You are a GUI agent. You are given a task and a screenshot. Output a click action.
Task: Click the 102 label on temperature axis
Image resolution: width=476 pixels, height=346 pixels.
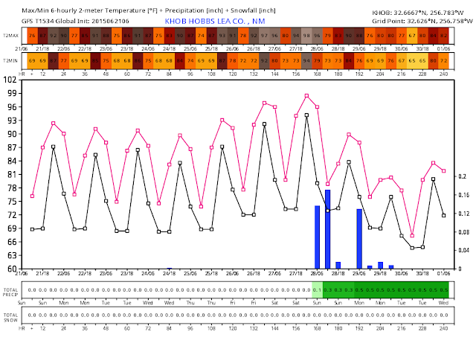coord(10,80)
